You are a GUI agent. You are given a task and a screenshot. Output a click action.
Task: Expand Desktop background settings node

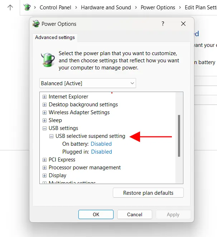44,105
